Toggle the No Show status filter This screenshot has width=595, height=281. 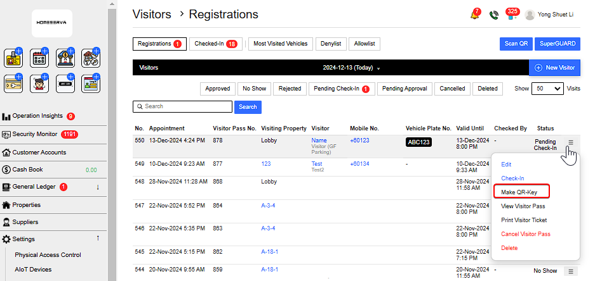tap(255, 89)
